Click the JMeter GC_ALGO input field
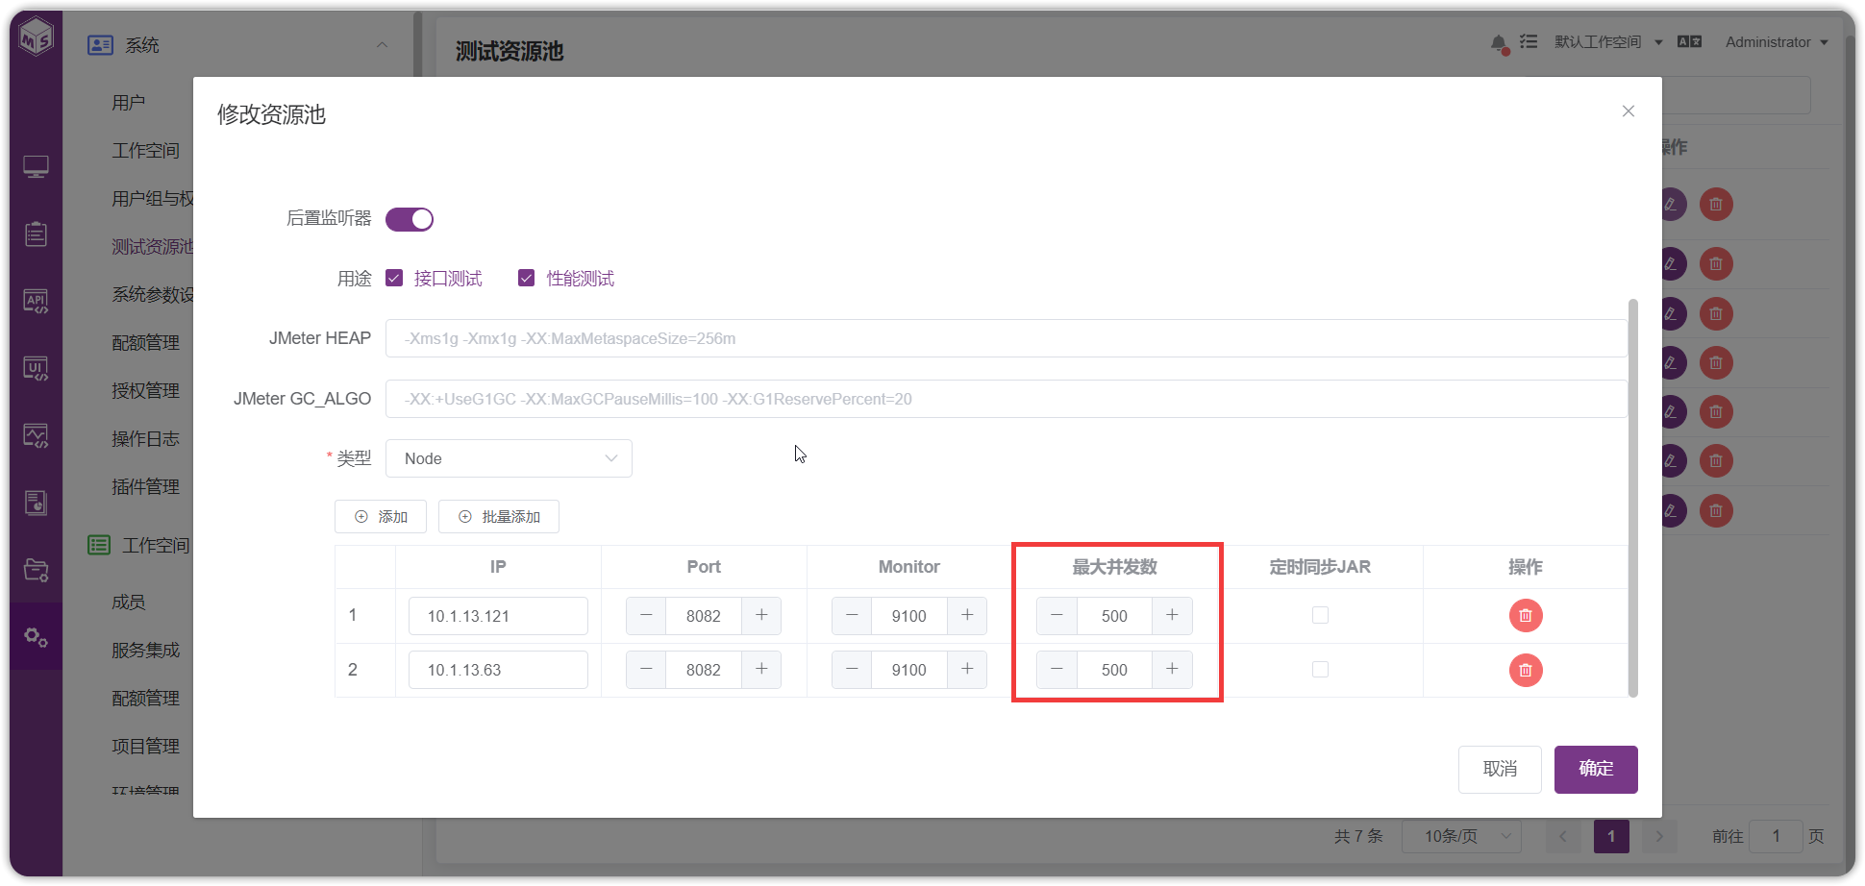The width and height of the screenshot is (1865, 886). [x=1007, y=399]
